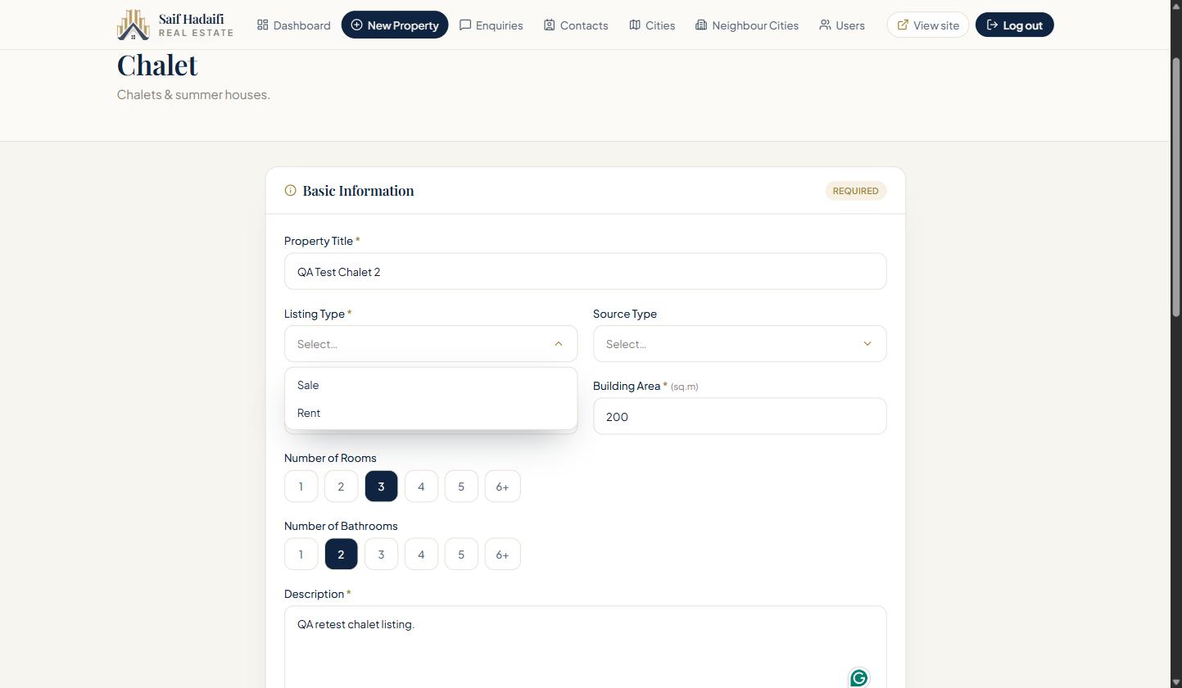Image resolution: width=1182 pixels, height=688 pixels.
Task: Click the View site button
Action: [928, 25]
